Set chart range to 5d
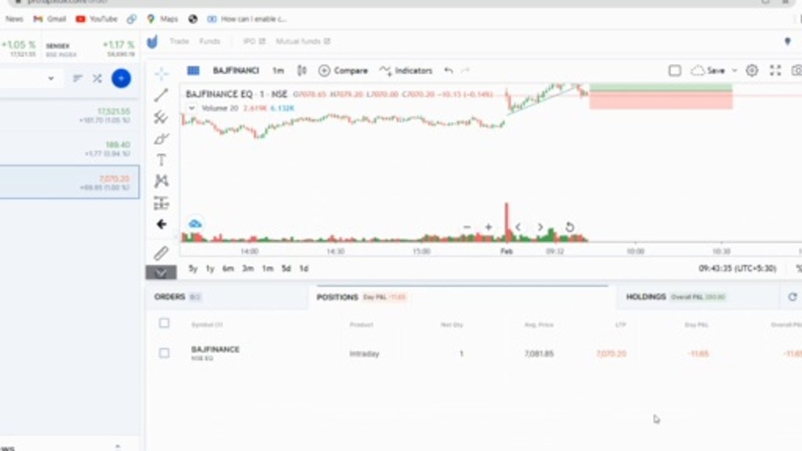 click(286, 269)
